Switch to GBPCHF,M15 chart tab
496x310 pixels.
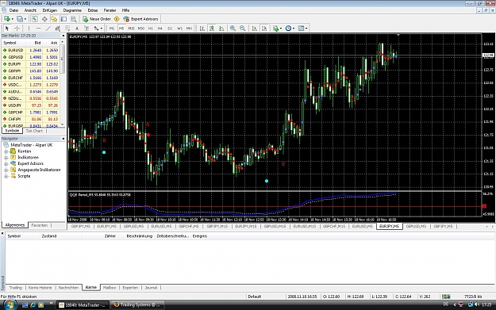pos(334,226)
